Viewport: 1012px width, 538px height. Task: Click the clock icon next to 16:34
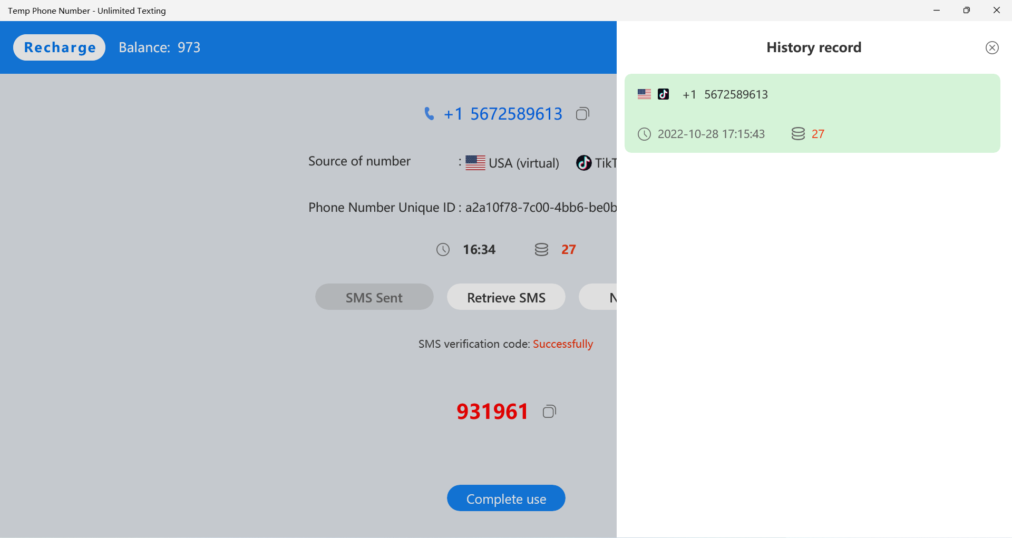[x=443, y=249]
